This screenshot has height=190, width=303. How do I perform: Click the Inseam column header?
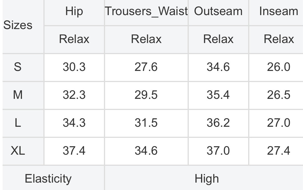coord(278,11)
